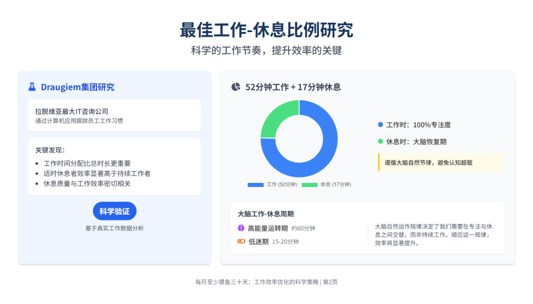Screen dimensions: 533x304
Task: Click the text 工作时：100%专注度
Action: click(419, 125)
